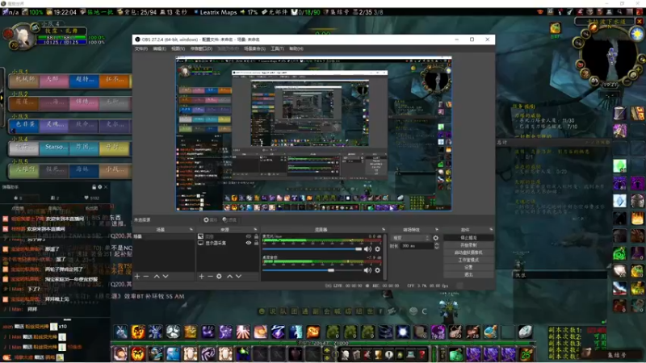
Task: Toggle lock on the 显示器采集 source row
Action: (x=256, y=243)
